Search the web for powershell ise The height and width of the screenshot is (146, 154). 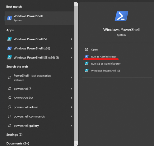click(40, 98)
